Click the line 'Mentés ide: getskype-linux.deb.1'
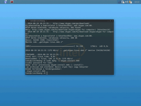 click(x=44, y=42)
